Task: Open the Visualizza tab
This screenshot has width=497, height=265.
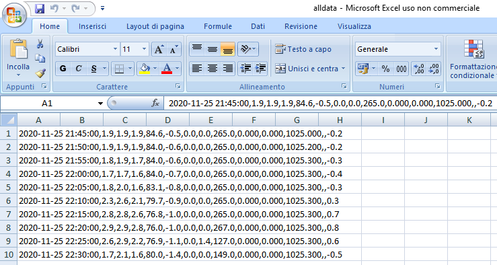Action: tap(354, 26)
